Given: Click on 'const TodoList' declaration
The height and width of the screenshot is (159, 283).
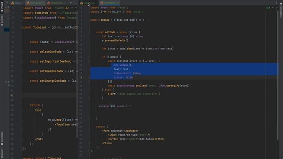Looking at the screenshot, I should click(50, 27).
